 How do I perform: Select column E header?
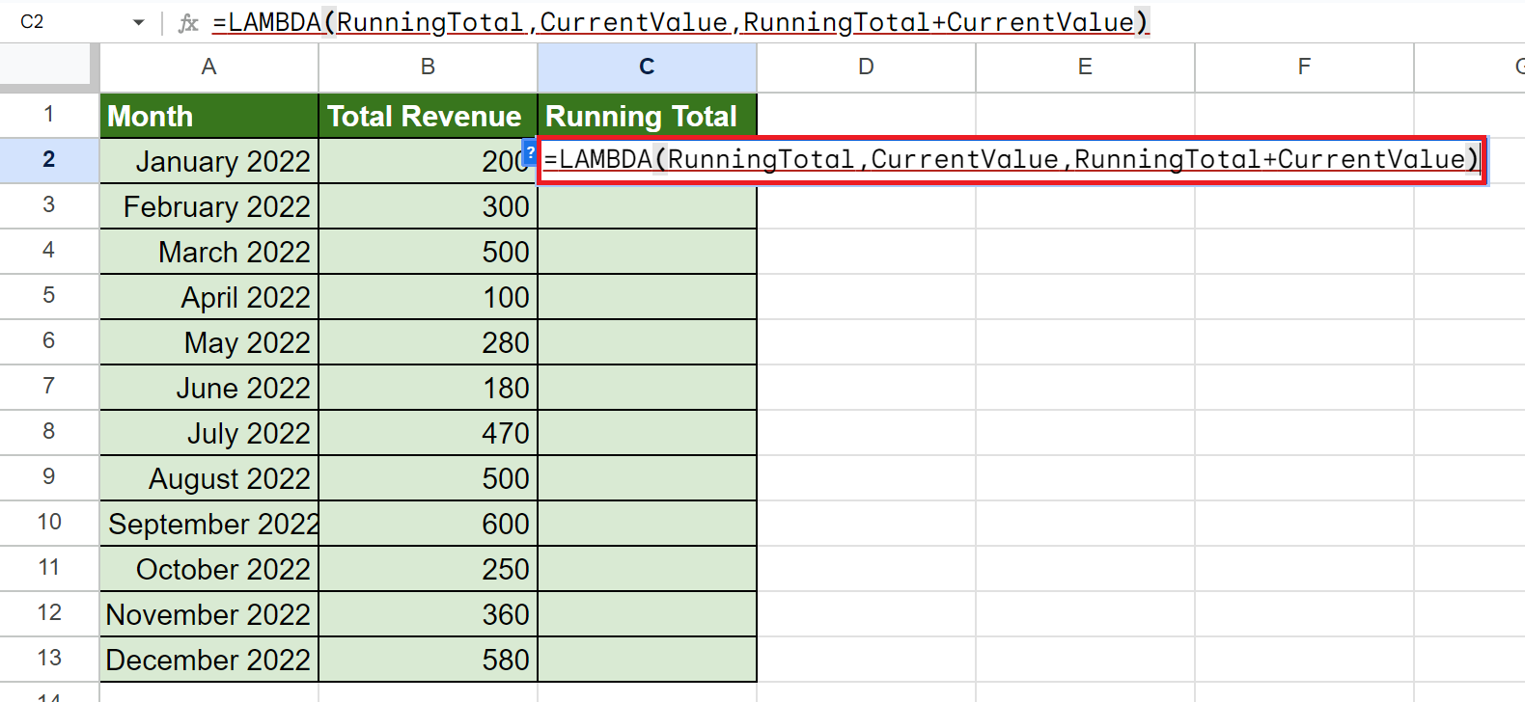[x=1085, y=67]
